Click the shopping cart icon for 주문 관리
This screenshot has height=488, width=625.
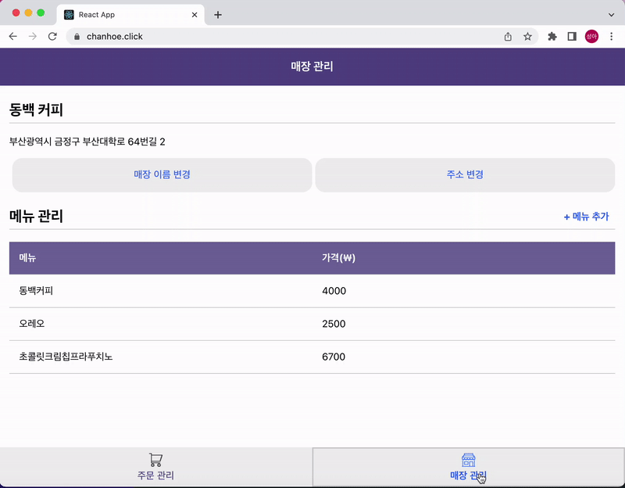[155, 460]
